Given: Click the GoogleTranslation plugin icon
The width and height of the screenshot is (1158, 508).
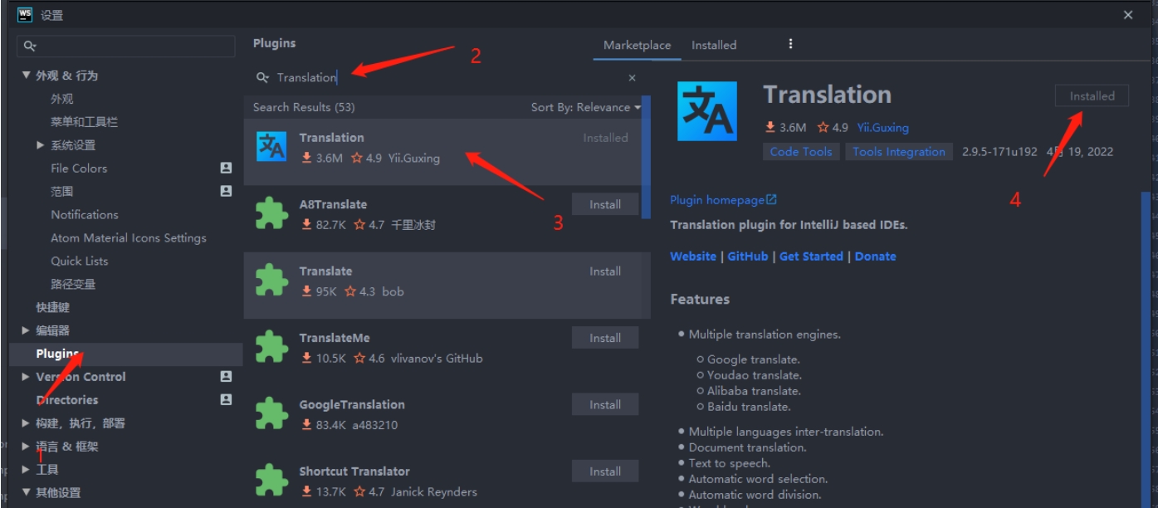Looking at the screenshot, I should point(271,413).
